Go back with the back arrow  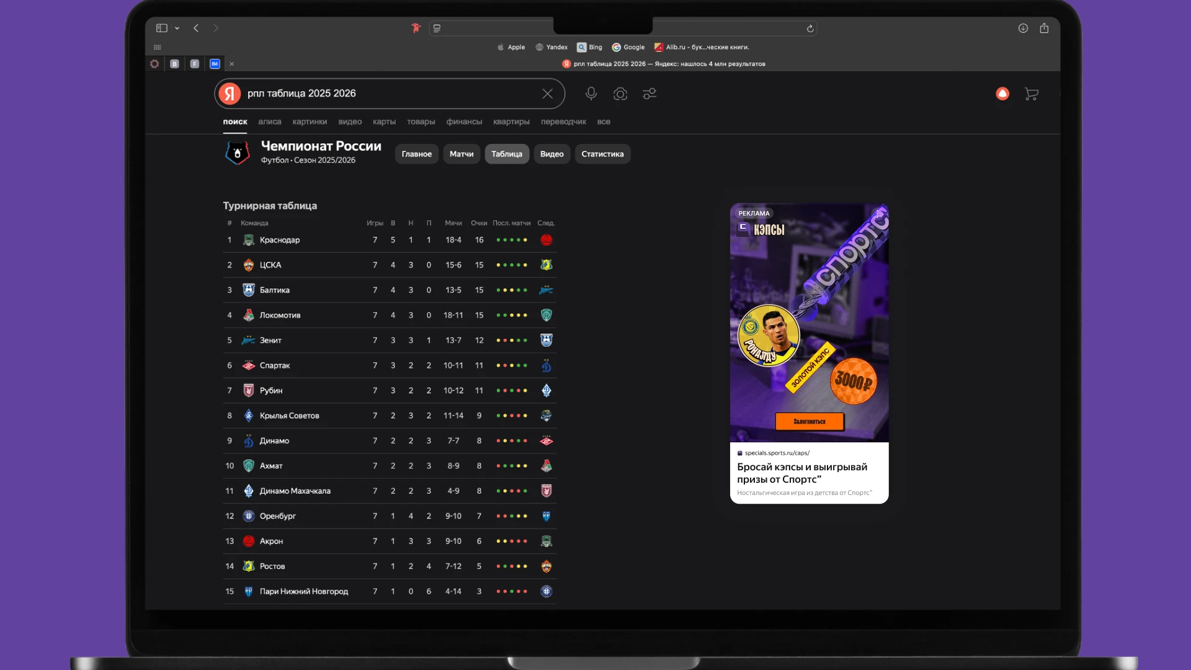tap(196, 29)
